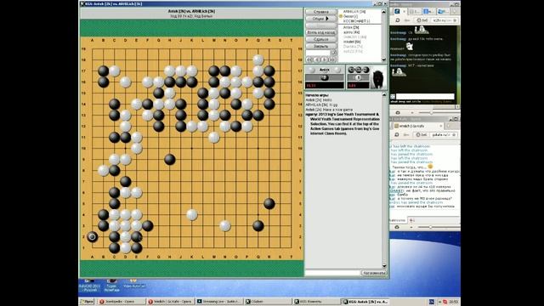Click the white stone at K4
Image resolution: width=544 pixels, height=306 pixels.
point(192,215)
